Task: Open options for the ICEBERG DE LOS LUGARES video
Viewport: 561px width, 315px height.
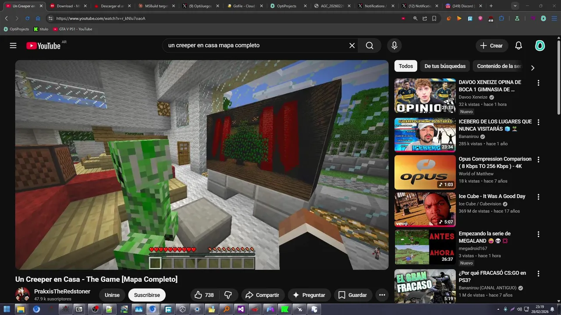Action: click(538, 122)
